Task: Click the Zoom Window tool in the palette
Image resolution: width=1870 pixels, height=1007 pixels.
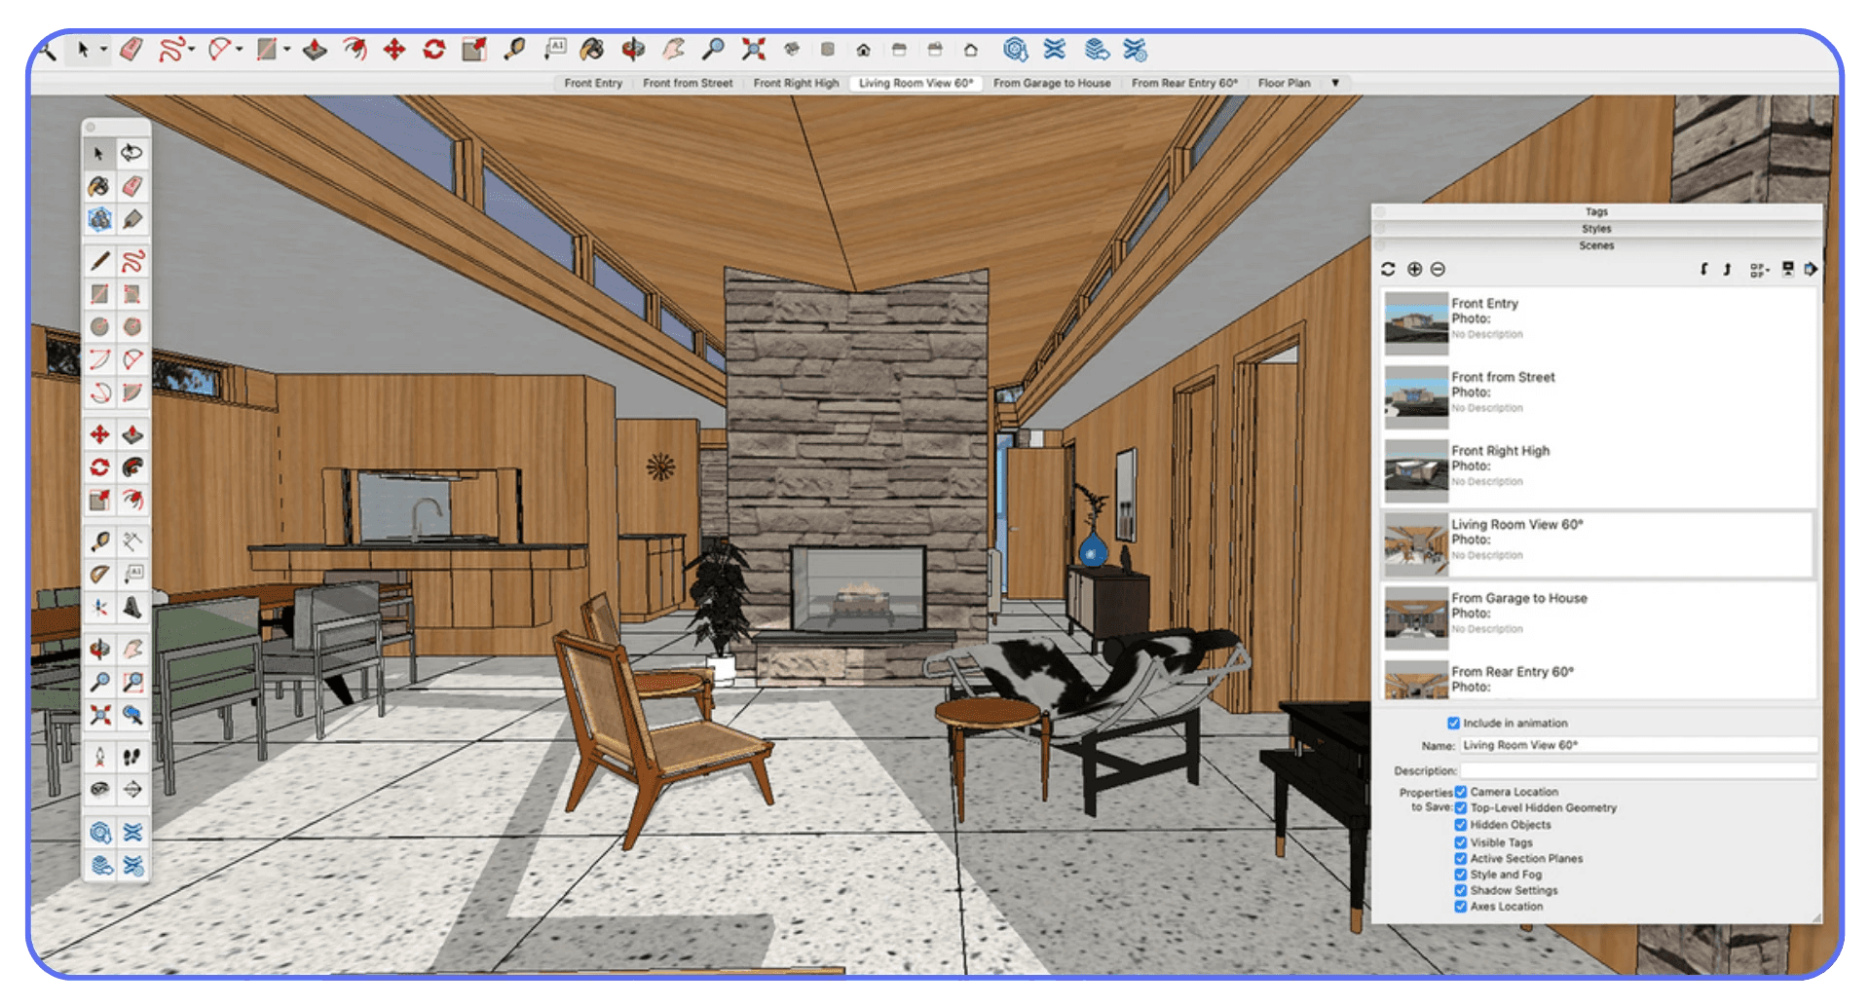Action: pyautogui.click(x=132, y=682)
